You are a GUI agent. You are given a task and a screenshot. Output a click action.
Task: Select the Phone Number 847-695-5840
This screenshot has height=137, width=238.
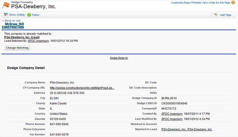(x=59, y=124)
